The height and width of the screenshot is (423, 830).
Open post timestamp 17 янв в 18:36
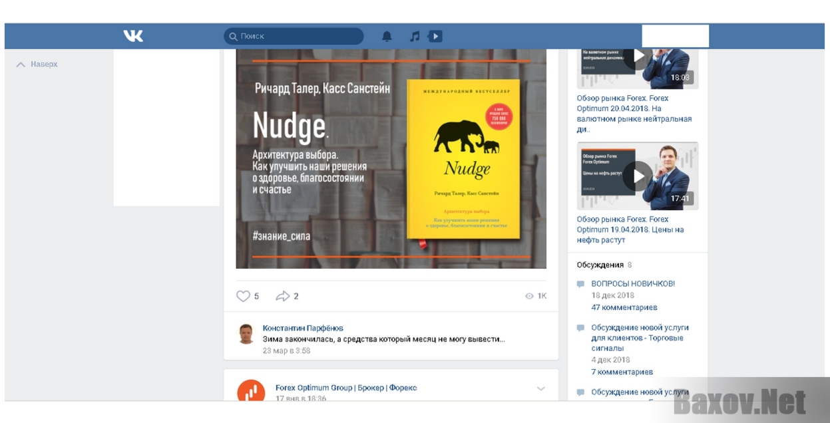click(x=301, y=398)
